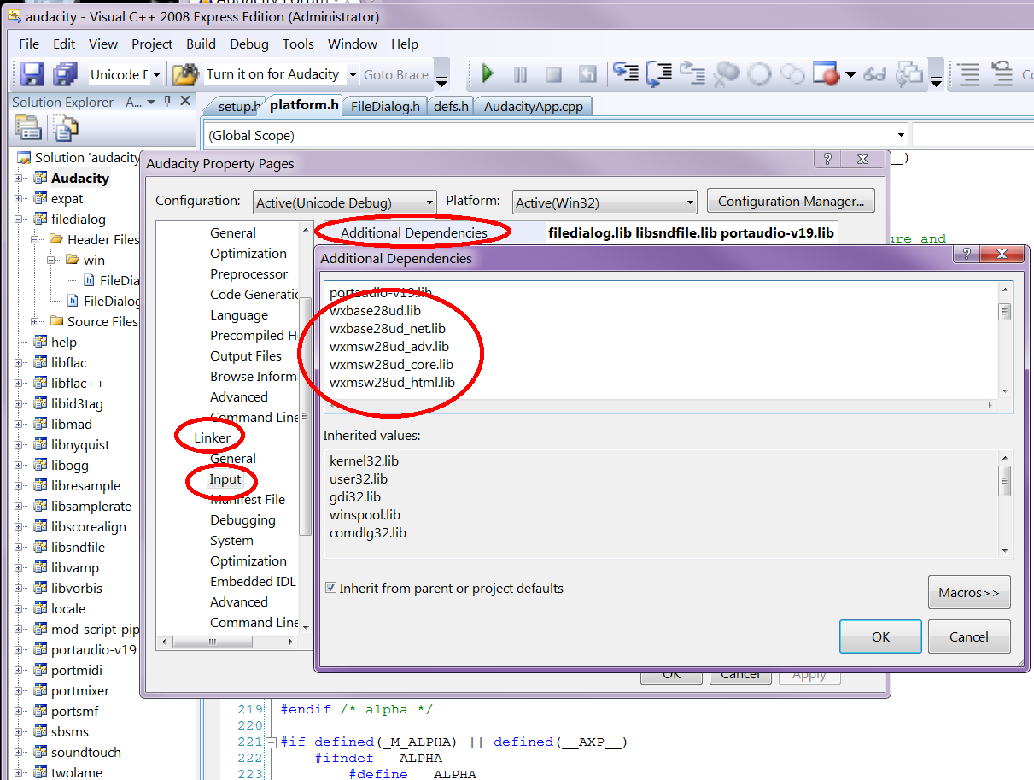Start debugging with the green play icon
The image size is (1034, 780).
(488, 74)
